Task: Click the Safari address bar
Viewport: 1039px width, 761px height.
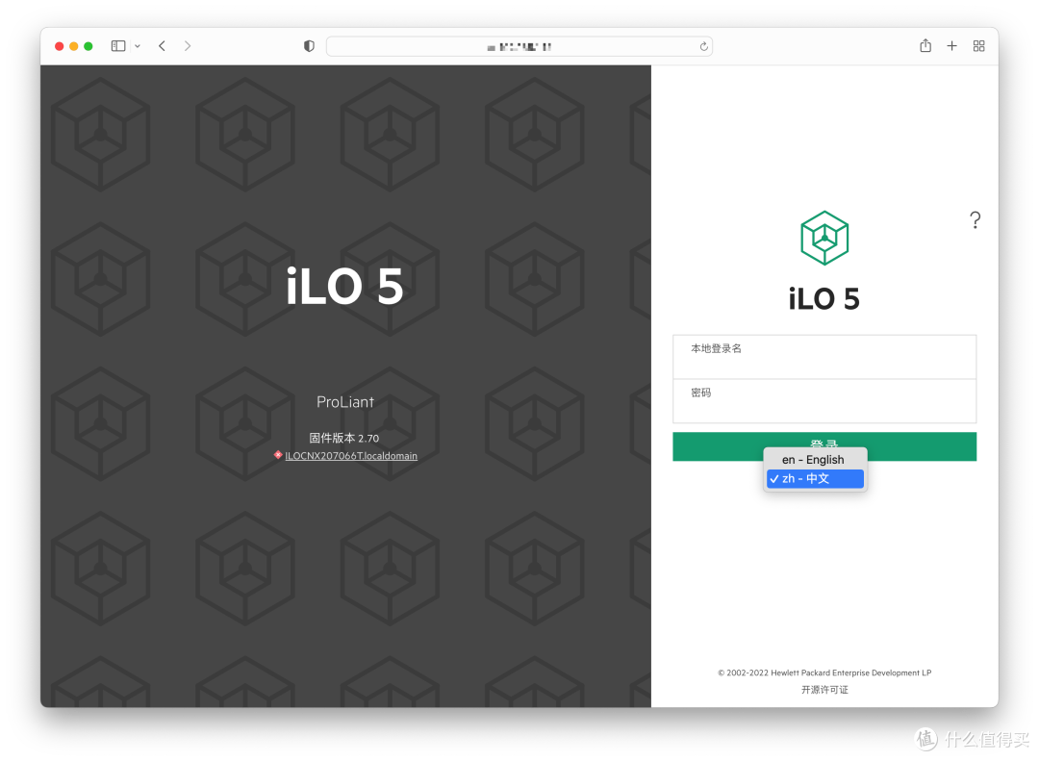Action: pyautogui.click(x=519, y=46)
